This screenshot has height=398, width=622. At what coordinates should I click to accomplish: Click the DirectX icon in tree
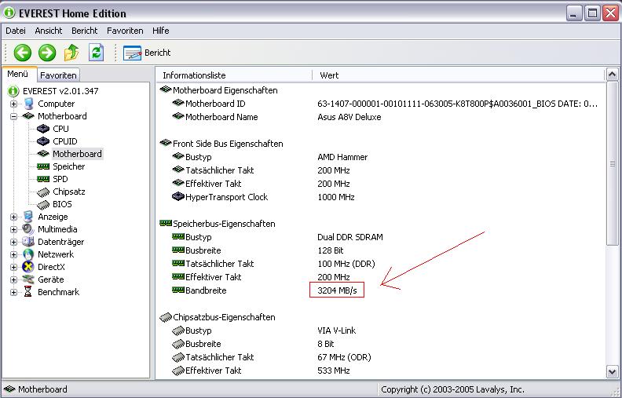pos(28,267)
